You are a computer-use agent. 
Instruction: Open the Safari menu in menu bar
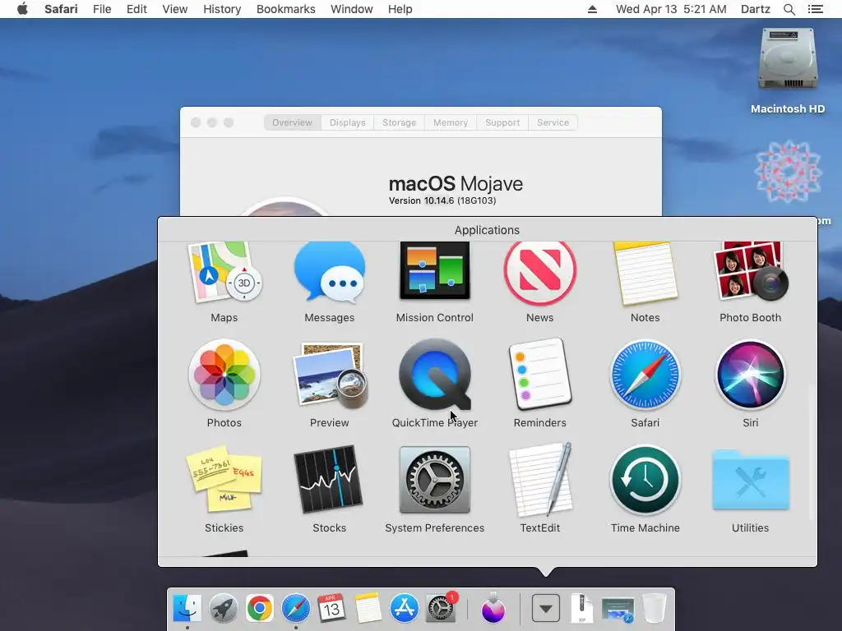point(61,9)
